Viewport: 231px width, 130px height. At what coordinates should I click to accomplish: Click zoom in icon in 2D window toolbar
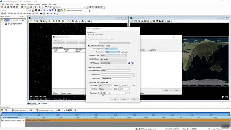click(x=139, y=21)
